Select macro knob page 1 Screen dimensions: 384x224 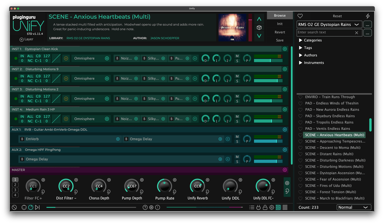pos(15,180)
